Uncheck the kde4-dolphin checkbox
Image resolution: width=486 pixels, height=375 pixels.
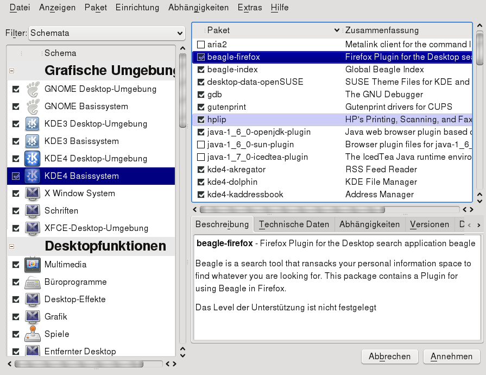pos(201,182)
